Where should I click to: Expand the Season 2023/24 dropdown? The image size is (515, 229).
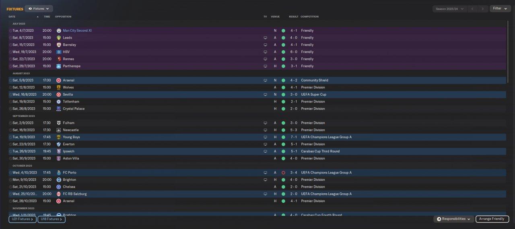click(449, 8)
